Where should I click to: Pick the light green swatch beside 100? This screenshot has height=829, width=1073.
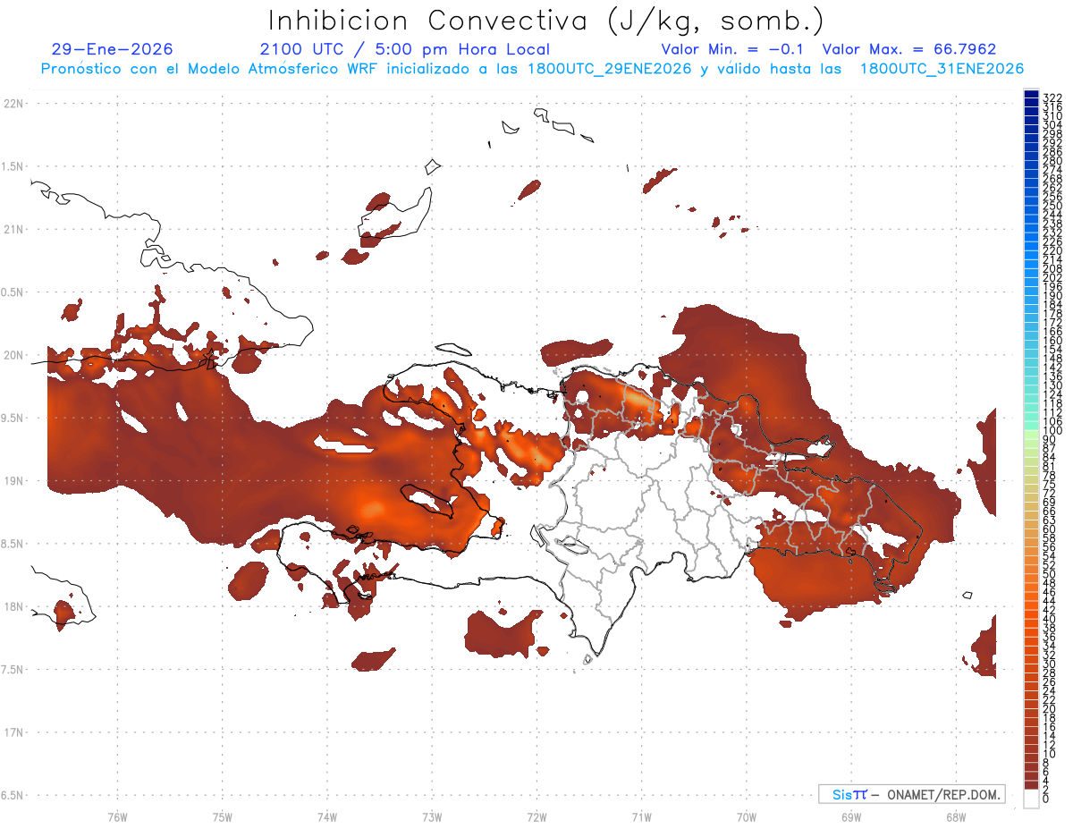pyautogui.click(x=1031, y=434)
